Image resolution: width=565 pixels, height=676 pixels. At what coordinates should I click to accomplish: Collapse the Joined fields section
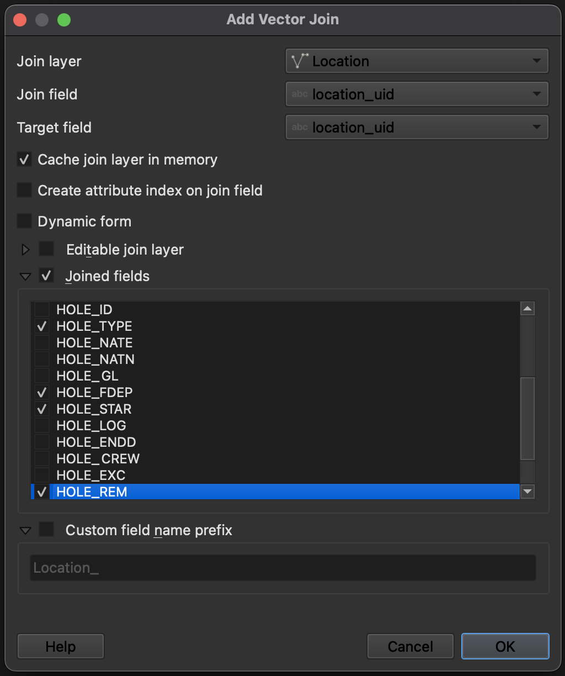pos(24,276)
